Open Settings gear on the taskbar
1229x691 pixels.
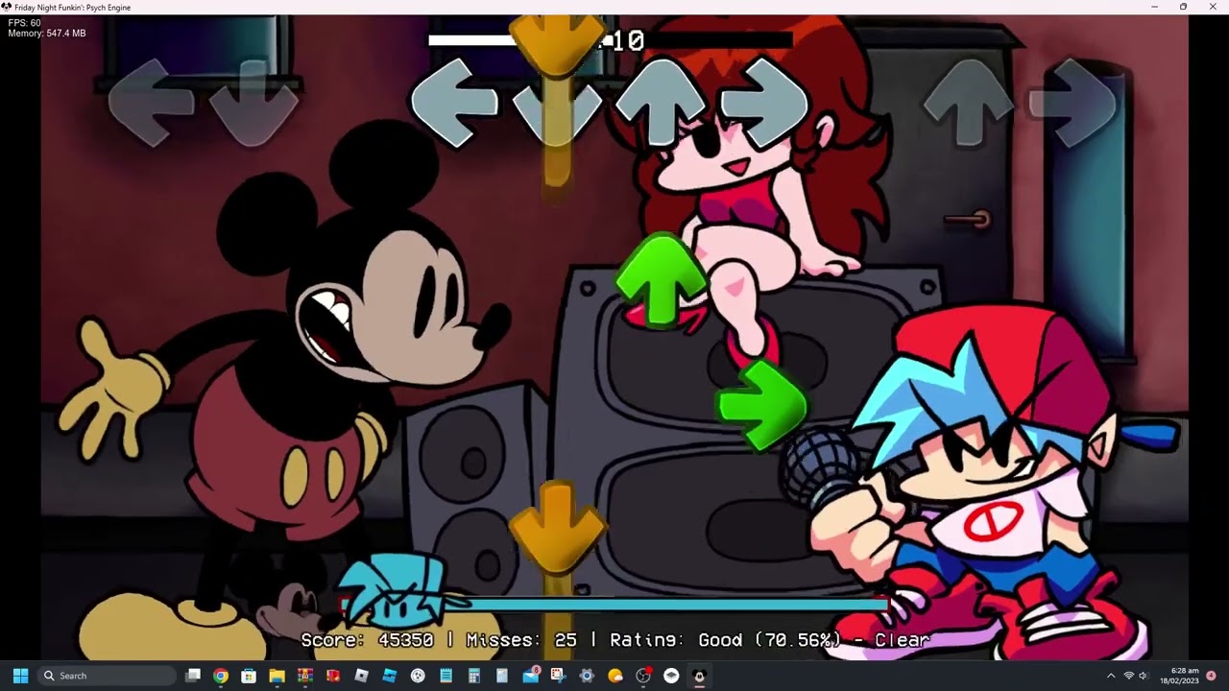click(x=587, y=676)
